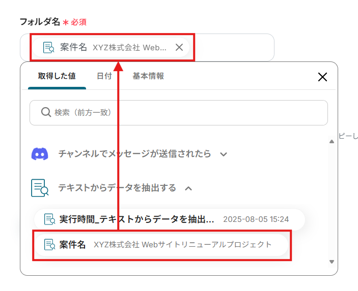Remove the 案件名 chip from folder name field
Image resolution: width=358 pixels, height=291 pixels.
pos(179,47)
